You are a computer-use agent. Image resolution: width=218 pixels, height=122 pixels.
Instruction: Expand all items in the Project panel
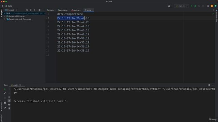click(31, 10)
